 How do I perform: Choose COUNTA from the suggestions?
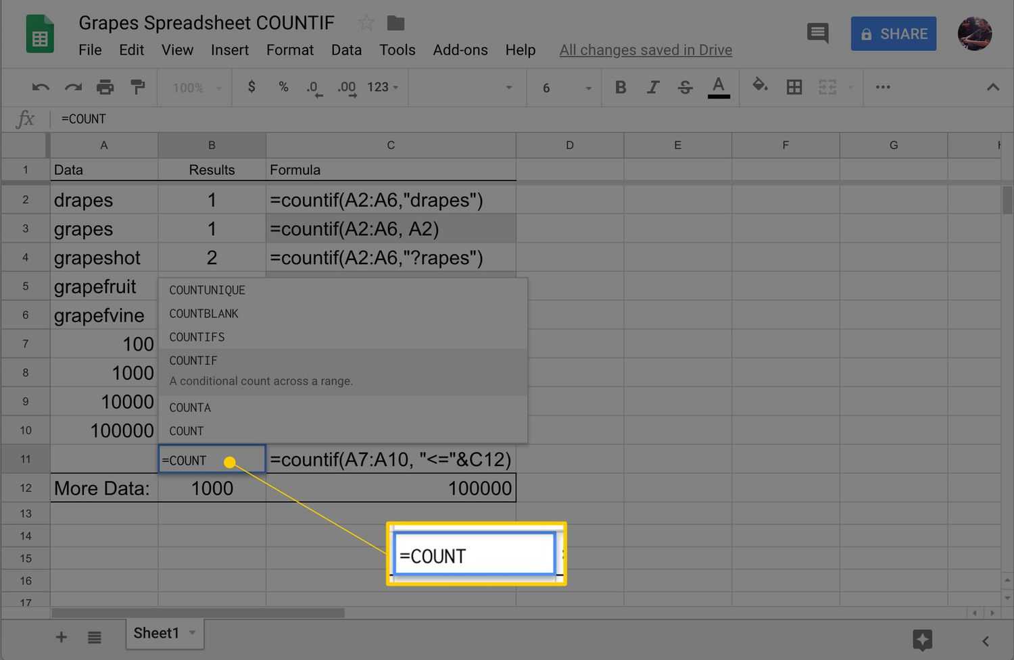(342, 407)
